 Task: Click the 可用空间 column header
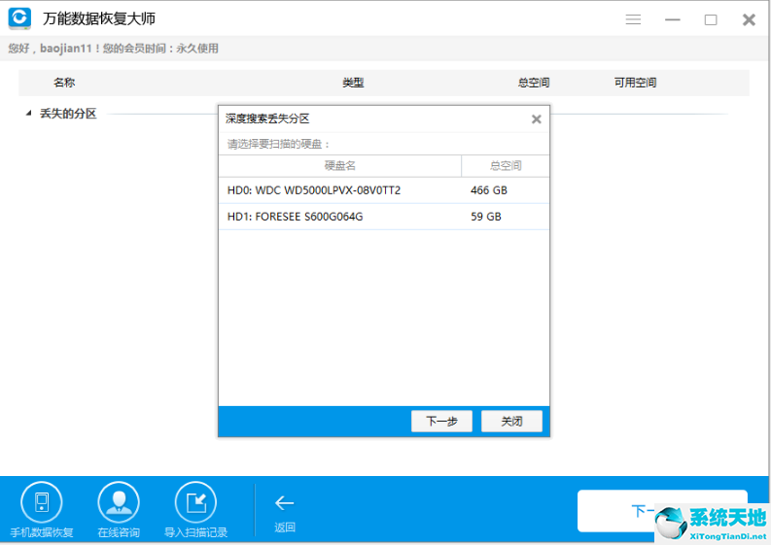pos(635,83)
